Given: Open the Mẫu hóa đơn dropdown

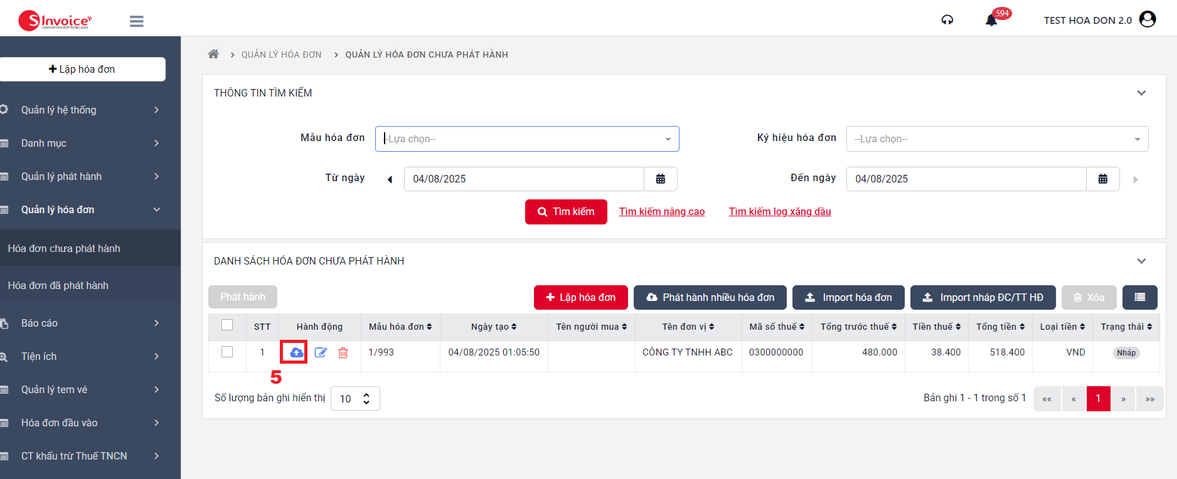Looking at the screenshot, I should point(527,139).
